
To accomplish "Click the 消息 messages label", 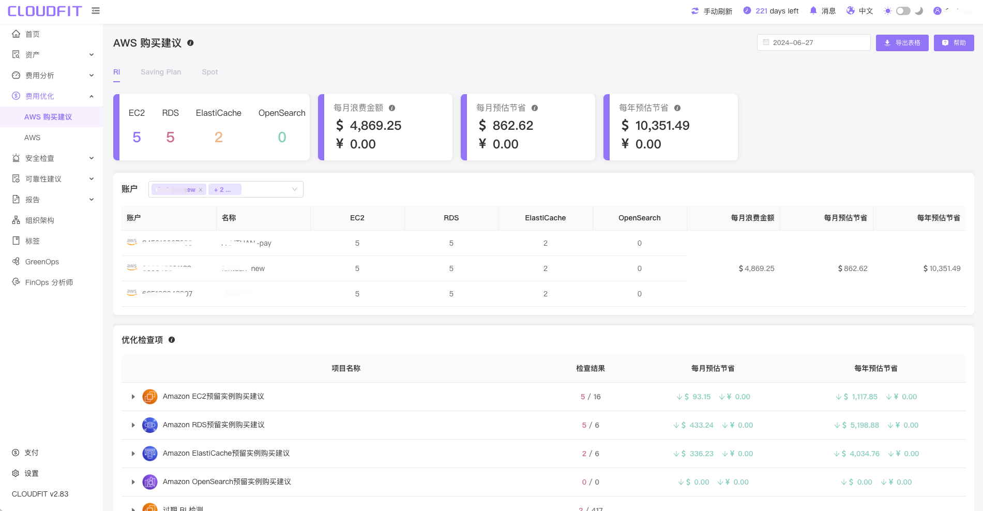I will (829, 11).
